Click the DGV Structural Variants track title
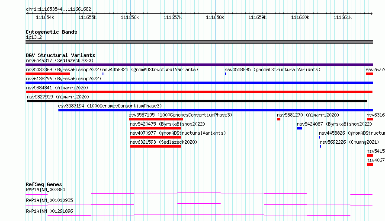385x221 pixels. click(61, 55)
